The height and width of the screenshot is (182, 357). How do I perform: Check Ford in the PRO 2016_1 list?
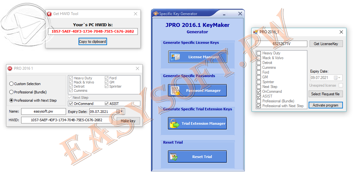point(259,72)
